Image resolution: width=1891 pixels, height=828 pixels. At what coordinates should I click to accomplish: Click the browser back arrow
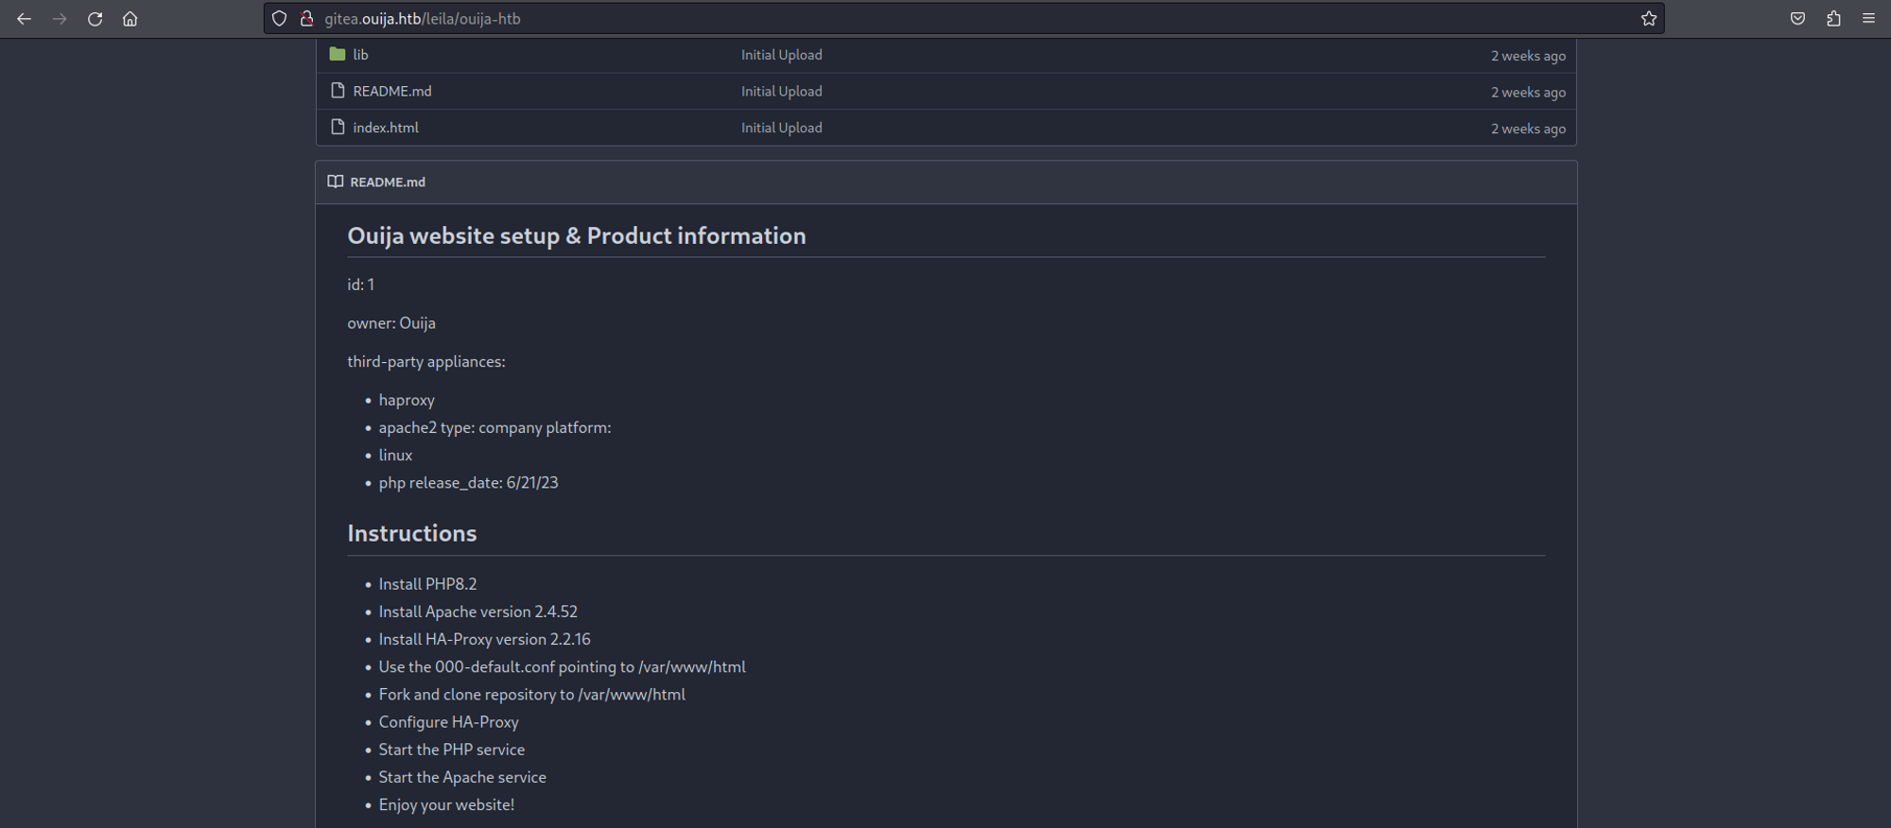click(x=25, y=19)
